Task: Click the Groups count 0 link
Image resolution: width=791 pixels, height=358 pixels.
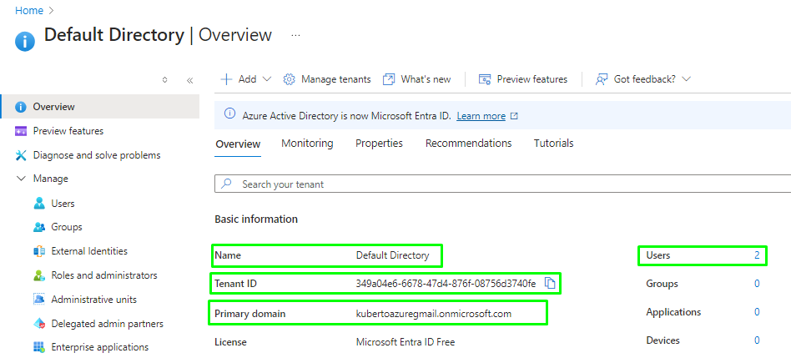Action: (x=757, y=284)
